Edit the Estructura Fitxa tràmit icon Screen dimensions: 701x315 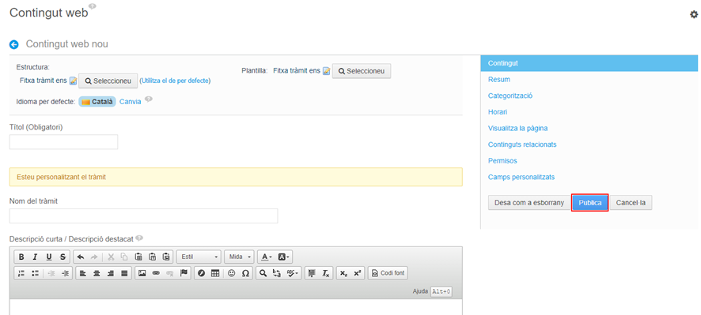pos(74,81)
